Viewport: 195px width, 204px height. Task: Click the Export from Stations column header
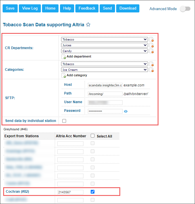coord(22,136)
